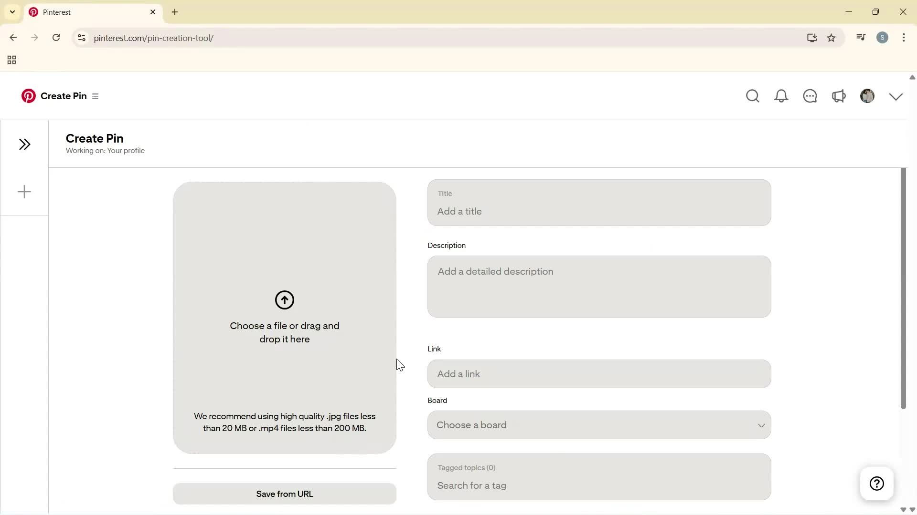917x515 pixels.
Task: Reload the current page
Action: point(56,38)
